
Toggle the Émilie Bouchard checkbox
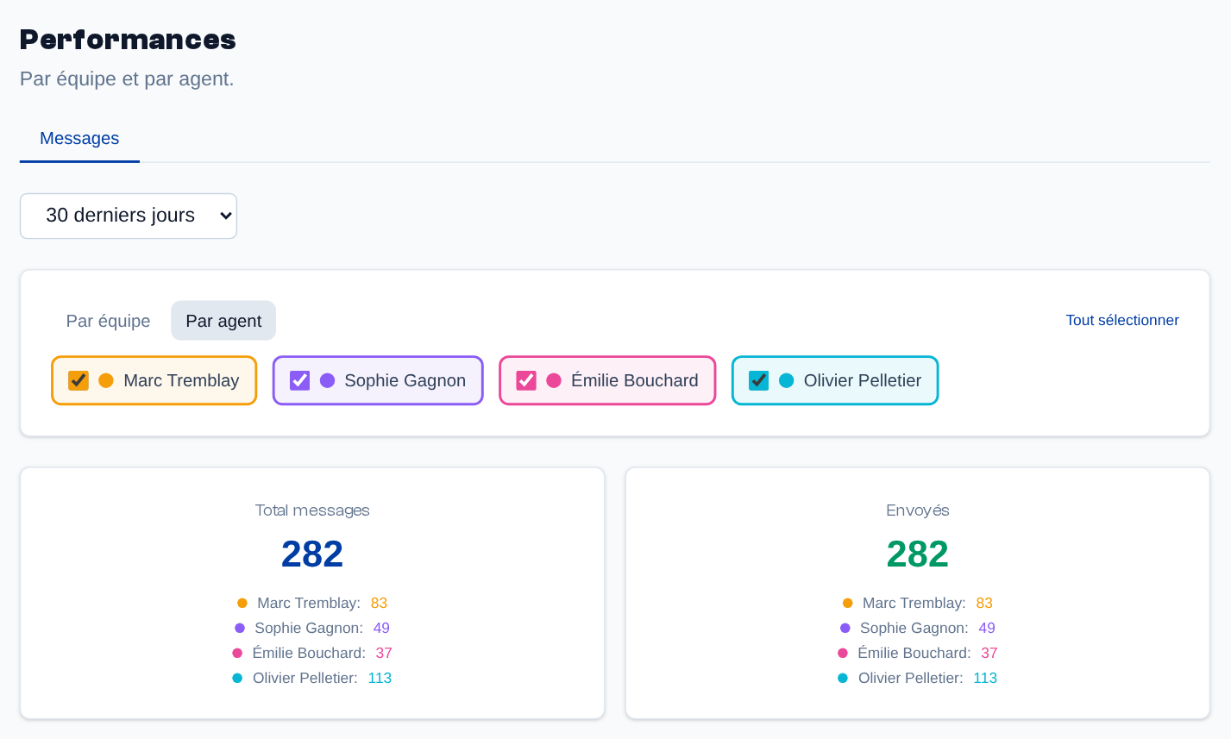tap(526, 380)
